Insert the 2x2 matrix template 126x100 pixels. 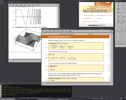[118, 20]
